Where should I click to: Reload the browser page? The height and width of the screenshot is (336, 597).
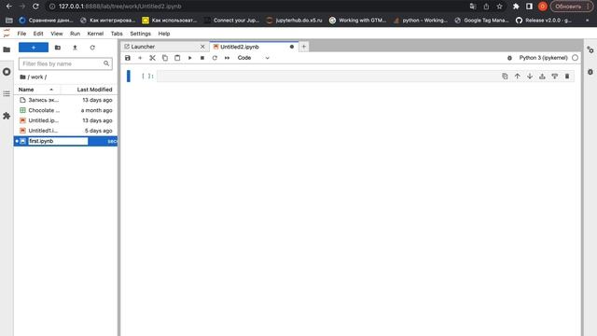[x=35, y=7]
